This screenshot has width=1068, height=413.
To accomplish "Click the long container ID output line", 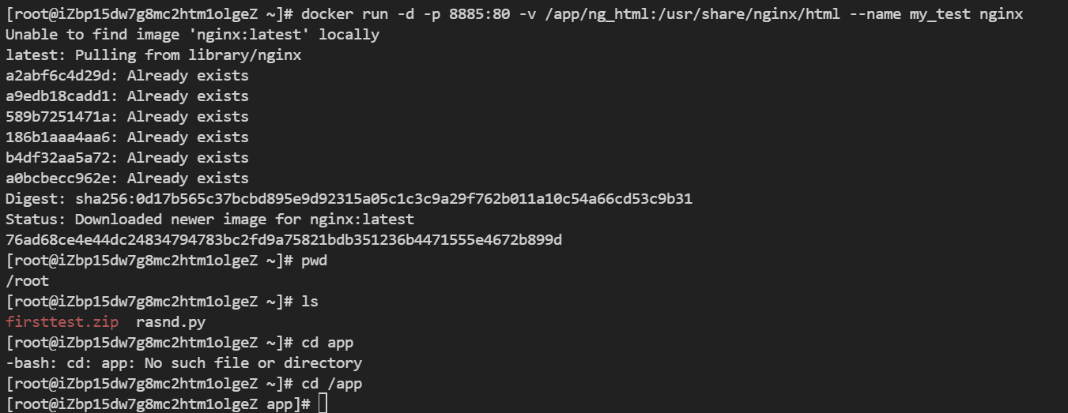I will (283, 239).
